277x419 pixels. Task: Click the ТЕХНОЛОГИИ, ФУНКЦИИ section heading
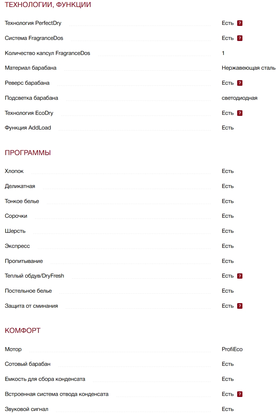pos(48,5)
